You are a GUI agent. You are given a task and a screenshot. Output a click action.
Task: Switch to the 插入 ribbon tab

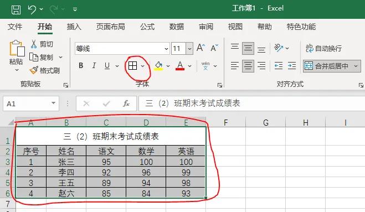pos(74,27)
